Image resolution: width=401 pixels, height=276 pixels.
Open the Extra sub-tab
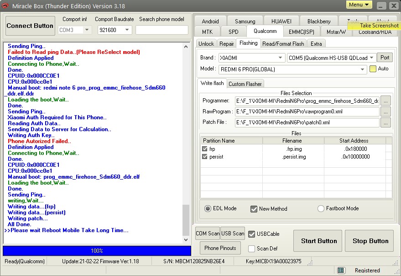click(x=316, y=44)
